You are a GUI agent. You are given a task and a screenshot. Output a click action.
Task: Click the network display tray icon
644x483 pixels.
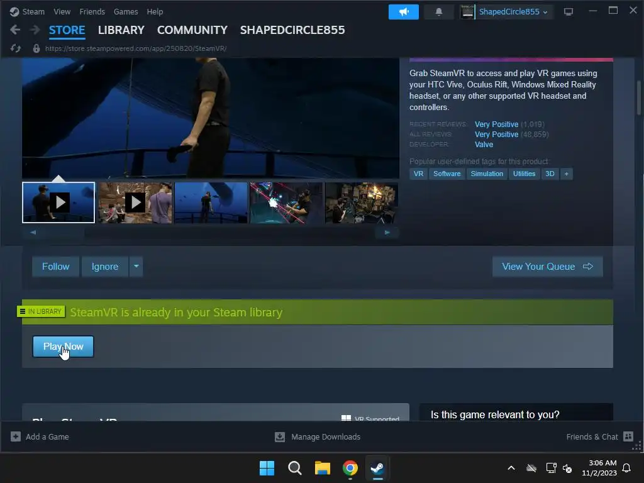(551, 468)
